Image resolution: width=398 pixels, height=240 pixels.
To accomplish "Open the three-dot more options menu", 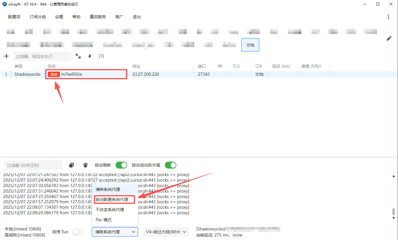I will (388, 17).
